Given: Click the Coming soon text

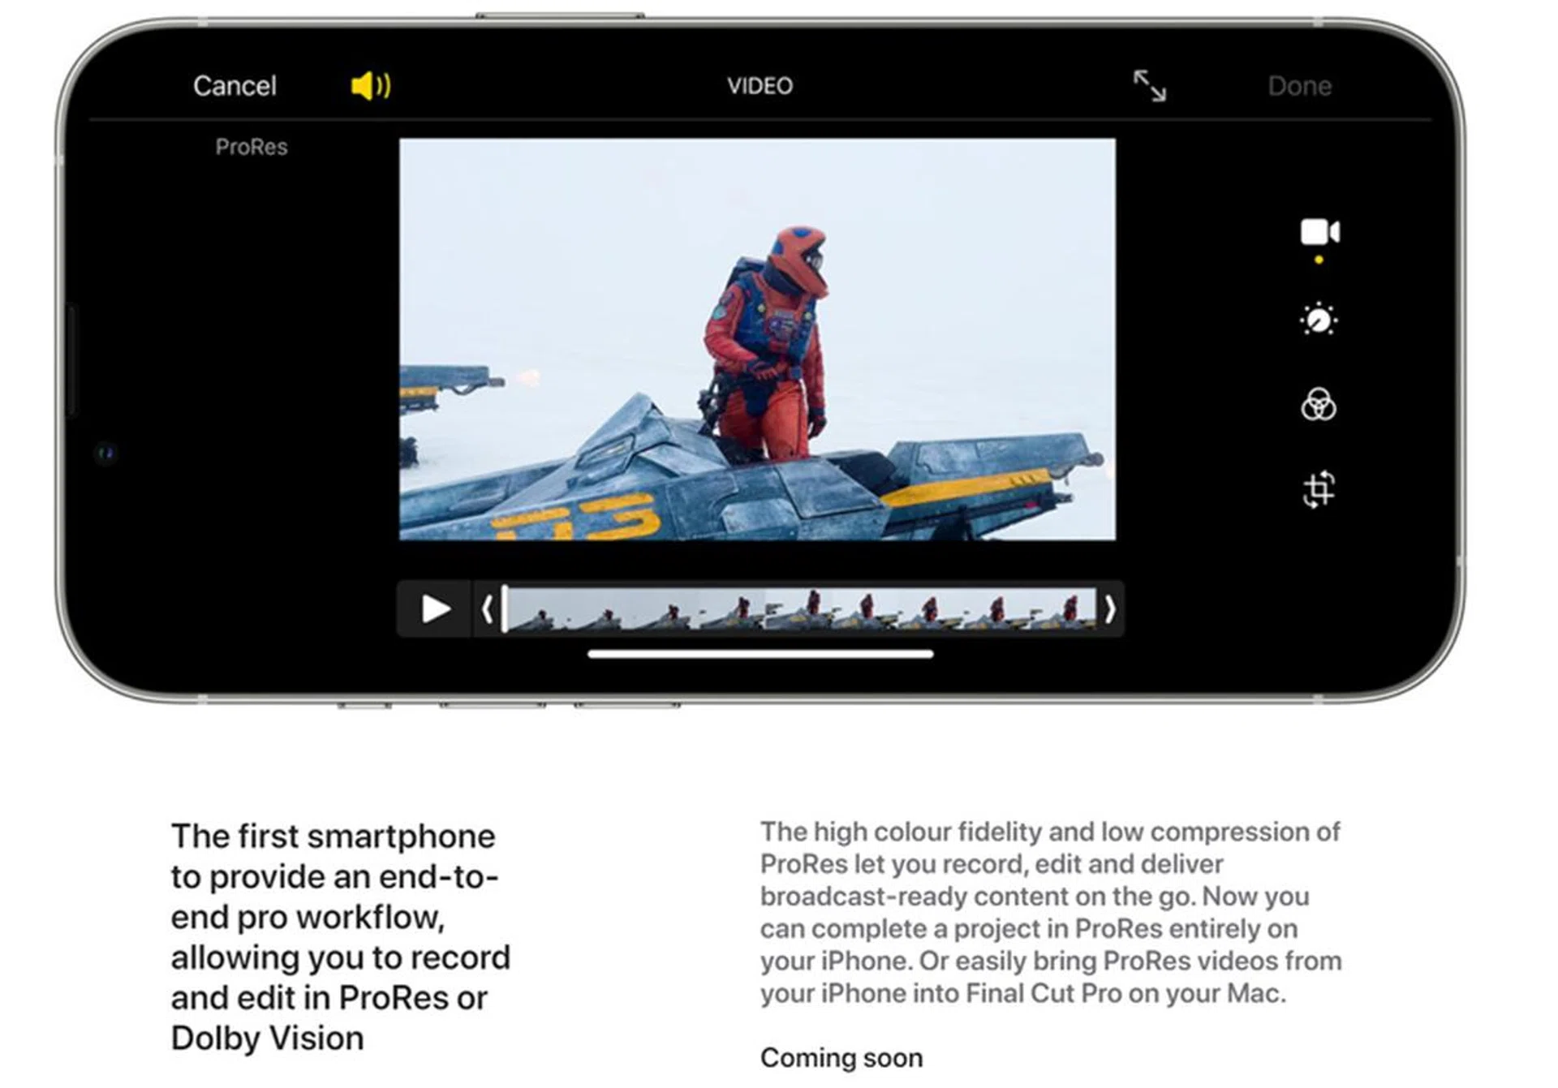Looking at the screenshot, I should click(x=841, y=1058).
